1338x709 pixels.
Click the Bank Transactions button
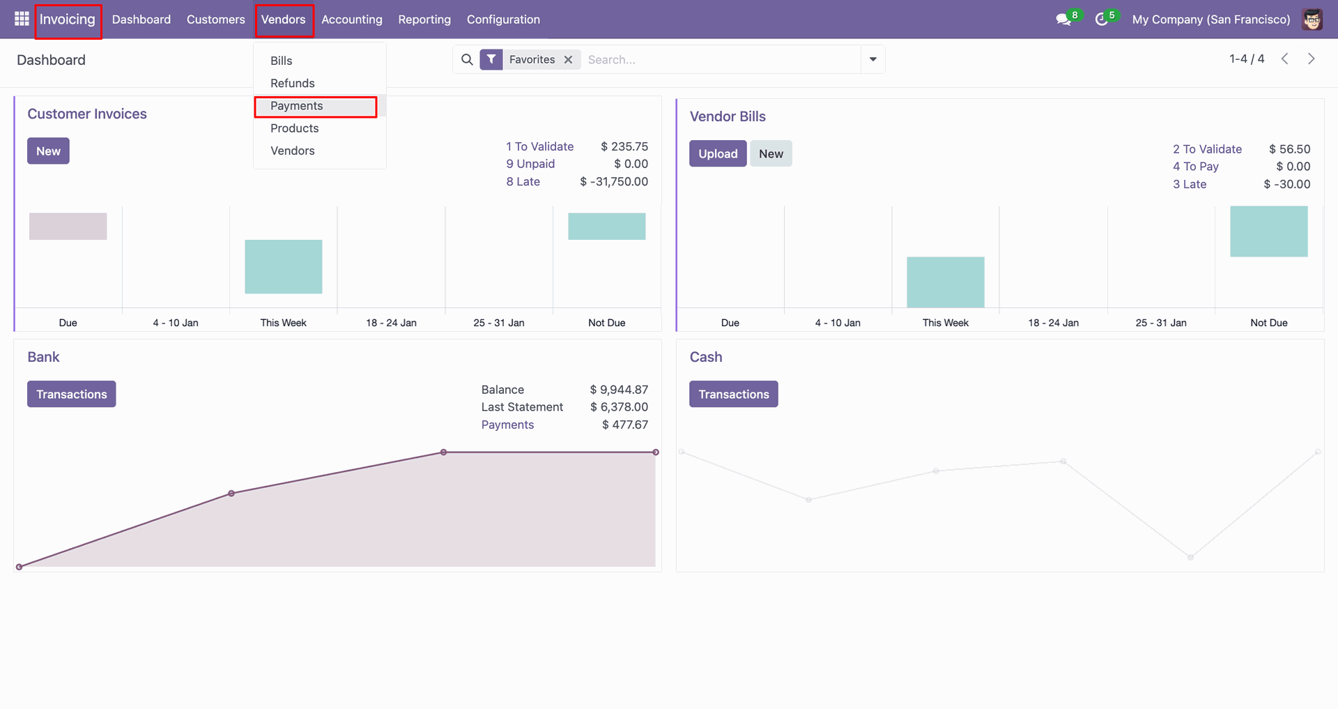[x=71, y=395]
